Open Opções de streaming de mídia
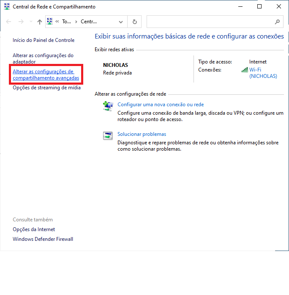This screenshot has height=295, width=289. 46,88
